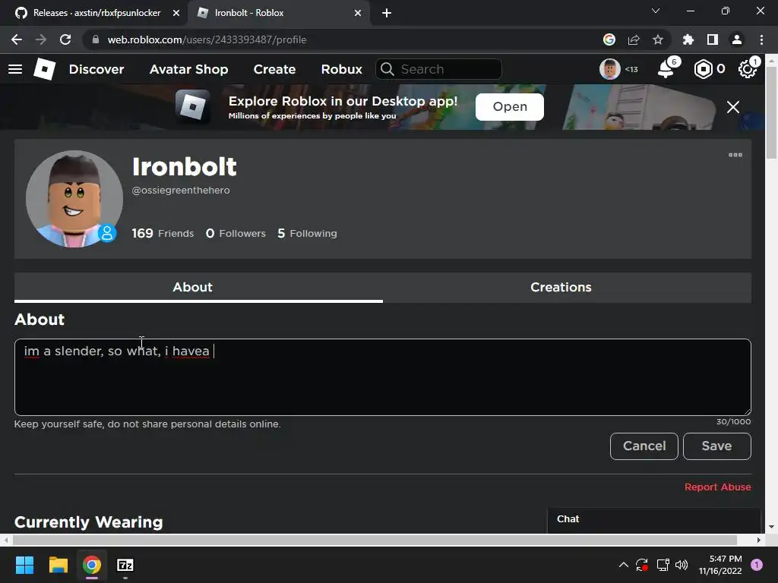Click the Report Abuse link
This screenshot has height=583, width=778.
717,487
